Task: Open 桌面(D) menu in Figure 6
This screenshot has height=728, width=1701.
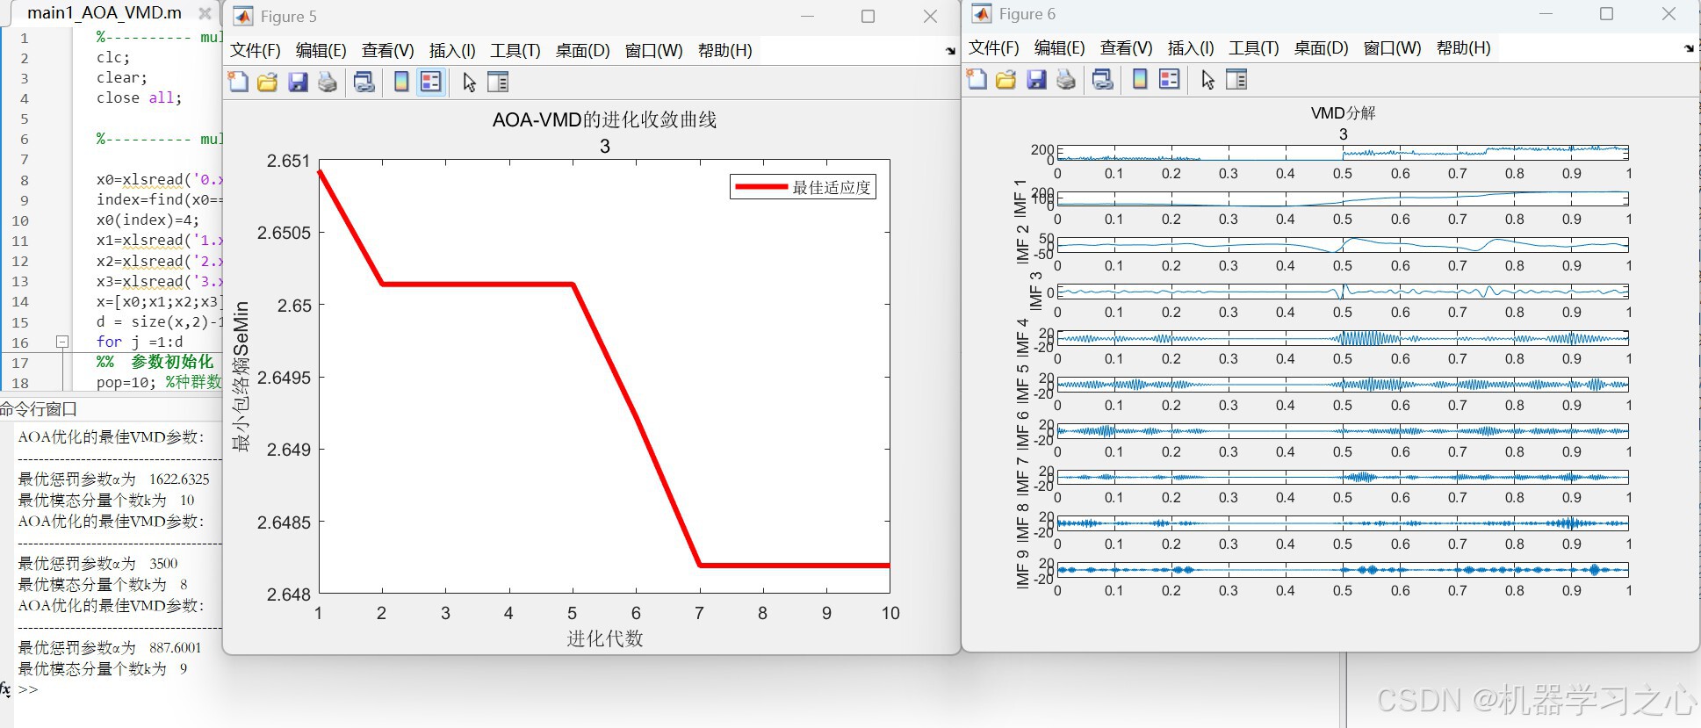Action: (1321, 48)
